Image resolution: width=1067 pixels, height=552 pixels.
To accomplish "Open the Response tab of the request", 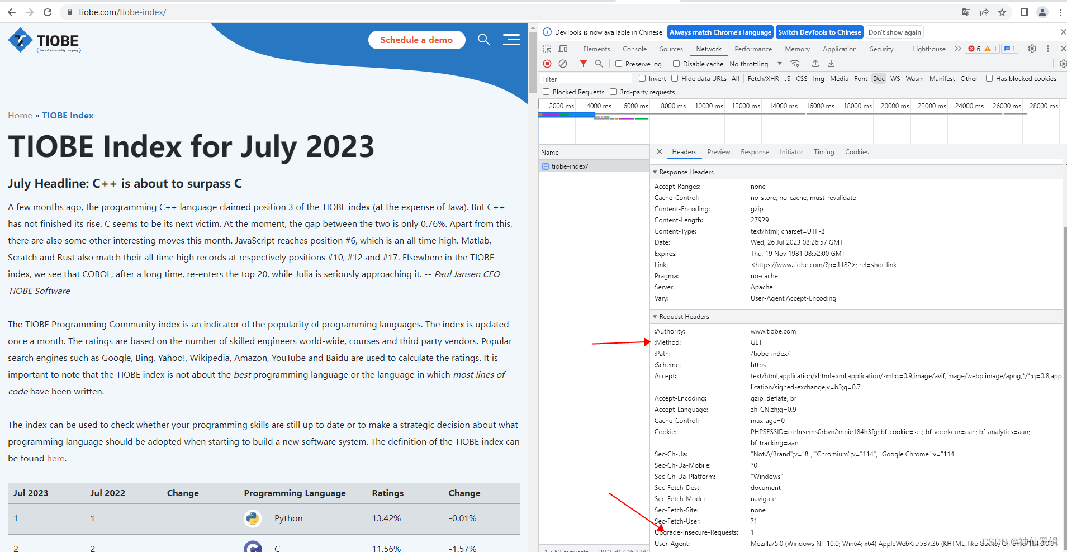I will coord(755,152).
